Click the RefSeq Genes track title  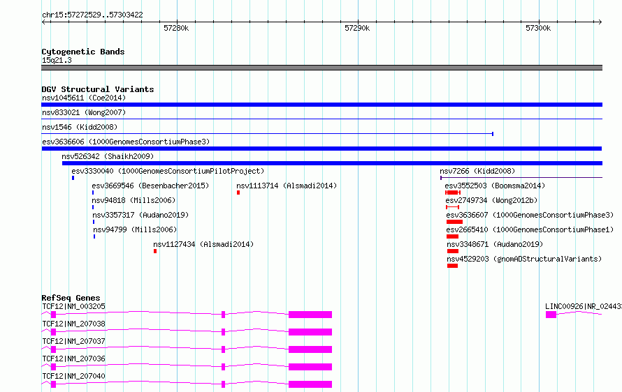coord(71,298)
